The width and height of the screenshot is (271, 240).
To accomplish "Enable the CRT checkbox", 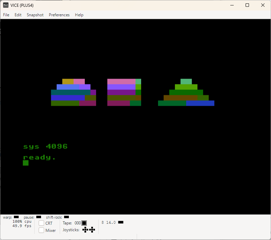I will click(x=41, y=223).
